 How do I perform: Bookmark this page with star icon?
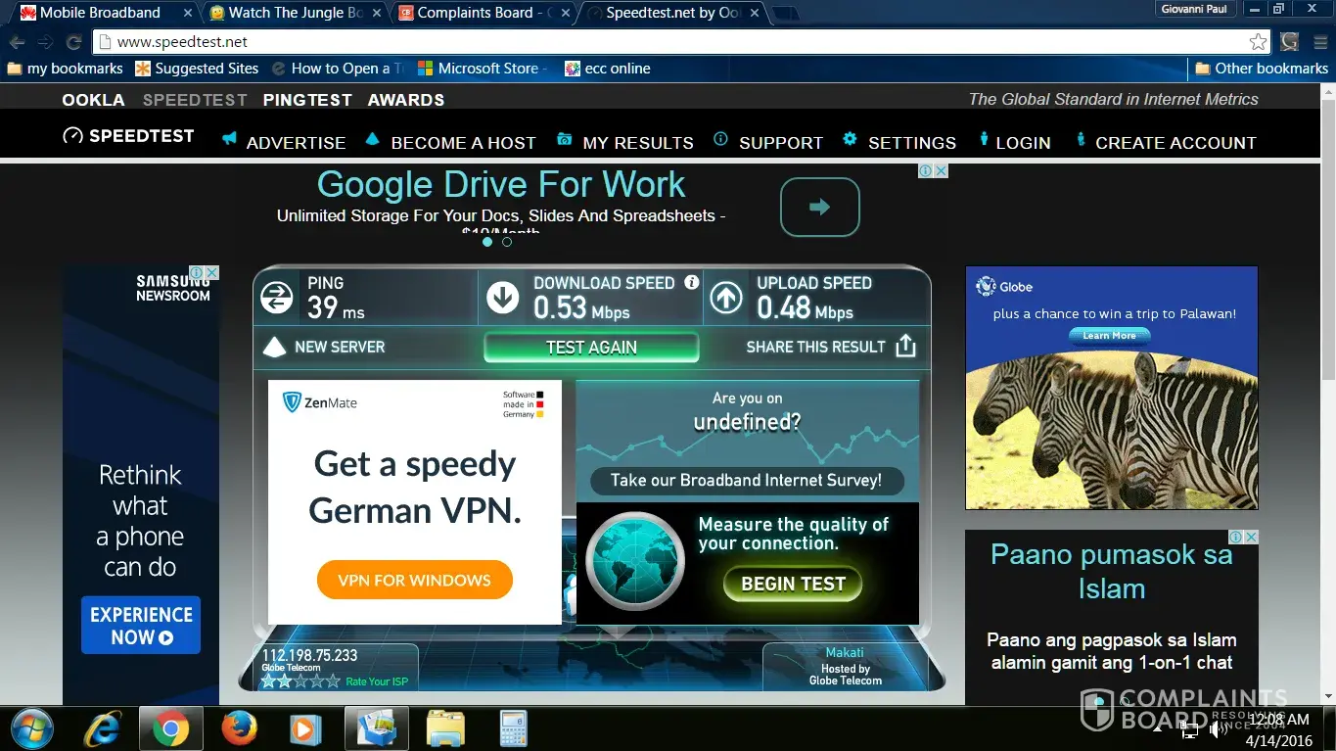click(x=1258, y=42)
